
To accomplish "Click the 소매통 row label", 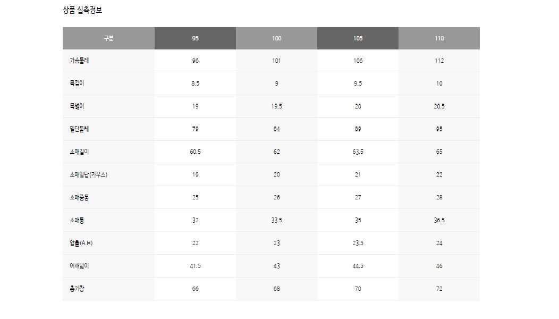I will (77, 220).
